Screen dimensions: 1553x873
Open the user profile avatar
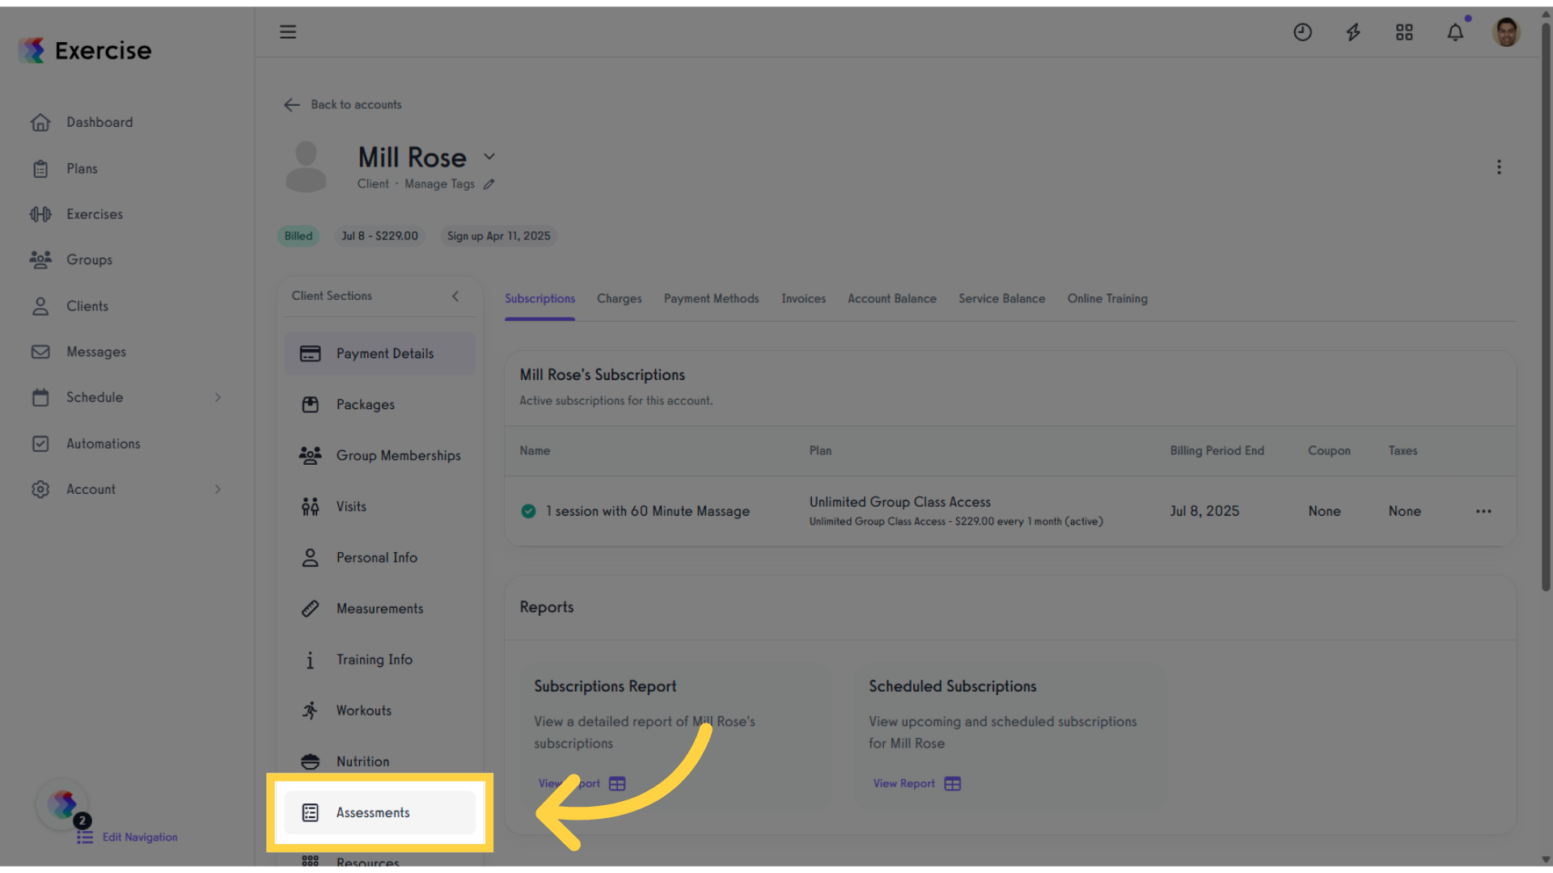[x=1506, y=32]
